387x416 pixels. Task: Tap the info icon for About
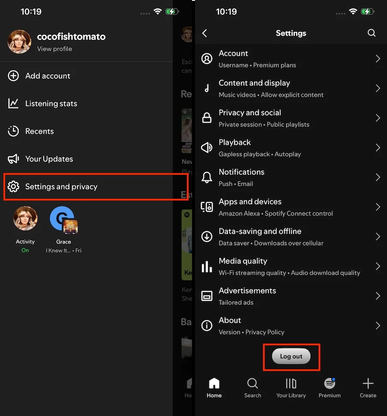(207, 326)
